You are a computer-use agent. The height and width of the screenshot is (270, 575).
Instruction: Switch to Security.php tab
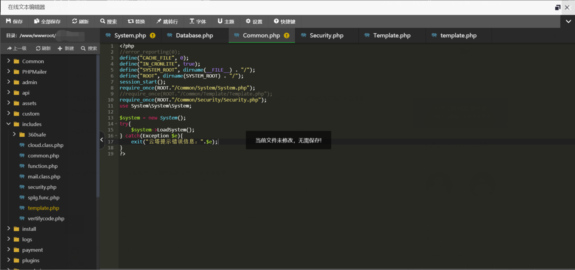click(326, 35)
